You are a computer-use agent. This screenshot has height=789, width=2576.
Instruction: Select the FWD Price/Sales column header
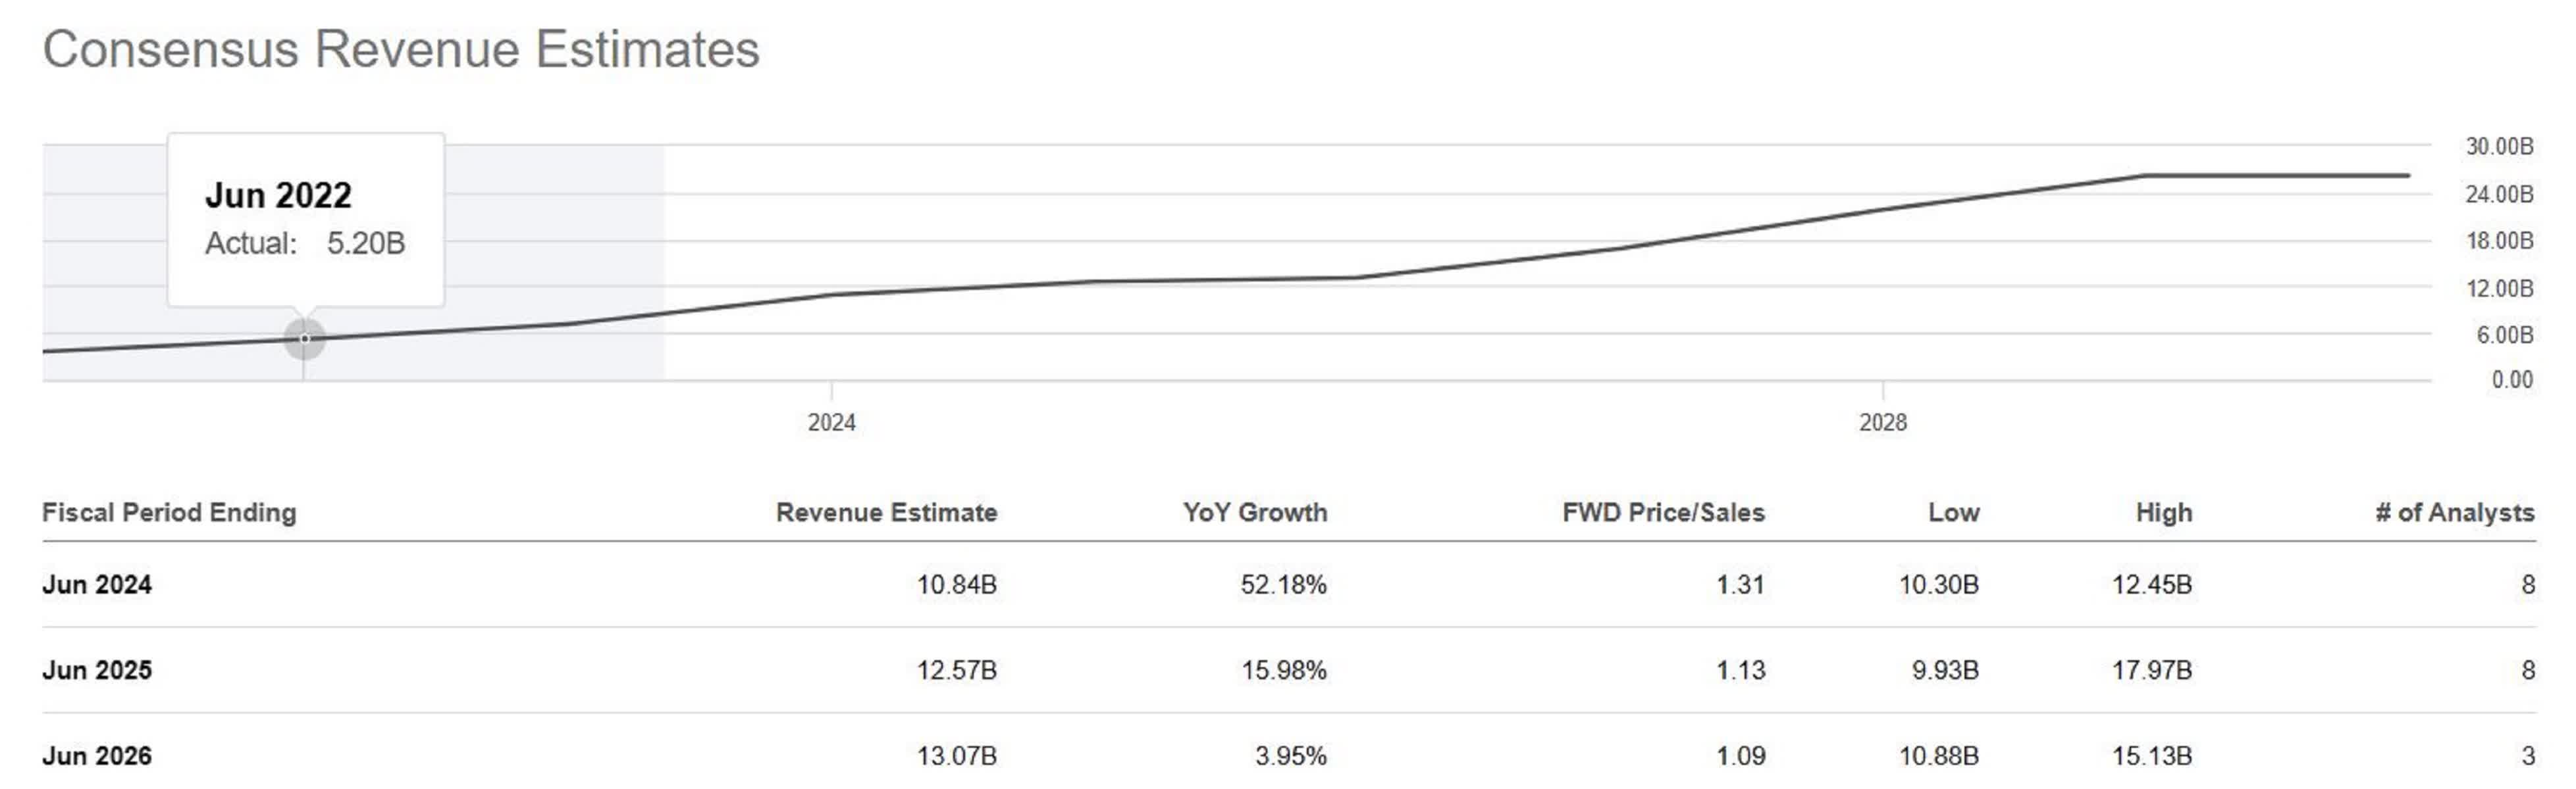pos(1663,512)
